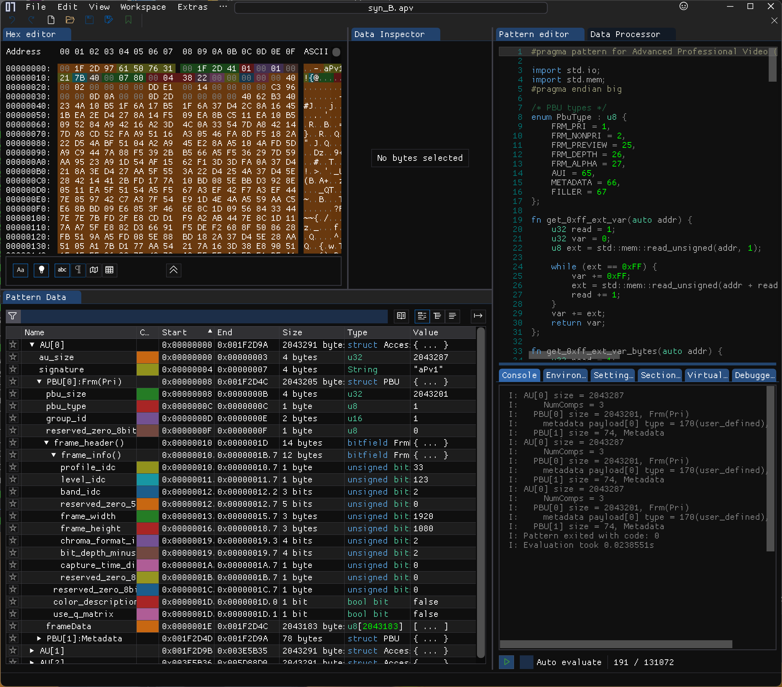Favorite the au_size row with its star
Image resolution: width=782 pixels, height=687 pixels.
[13, 357]
